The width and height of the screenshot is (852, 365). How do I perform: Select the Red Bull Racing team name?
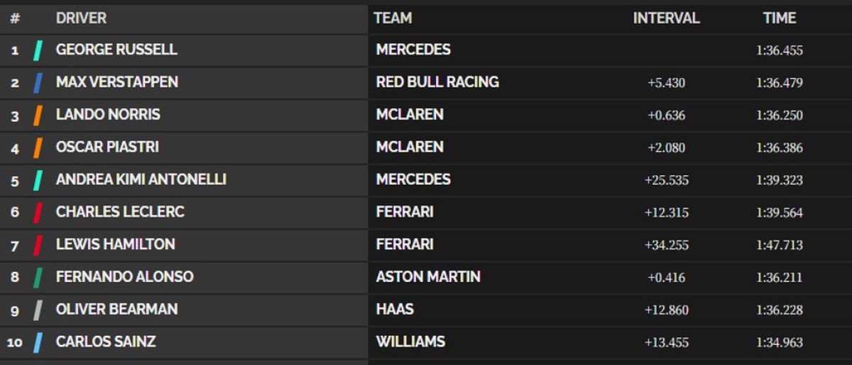pos(437,82)
